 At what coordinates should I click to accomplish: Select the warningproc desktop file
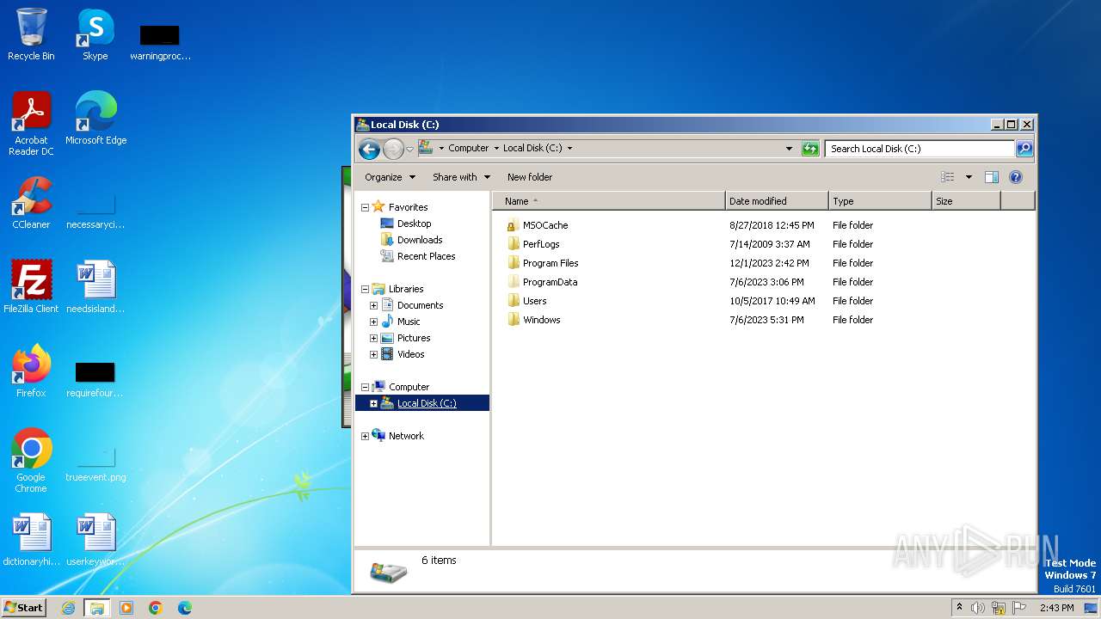click(160, 40)
